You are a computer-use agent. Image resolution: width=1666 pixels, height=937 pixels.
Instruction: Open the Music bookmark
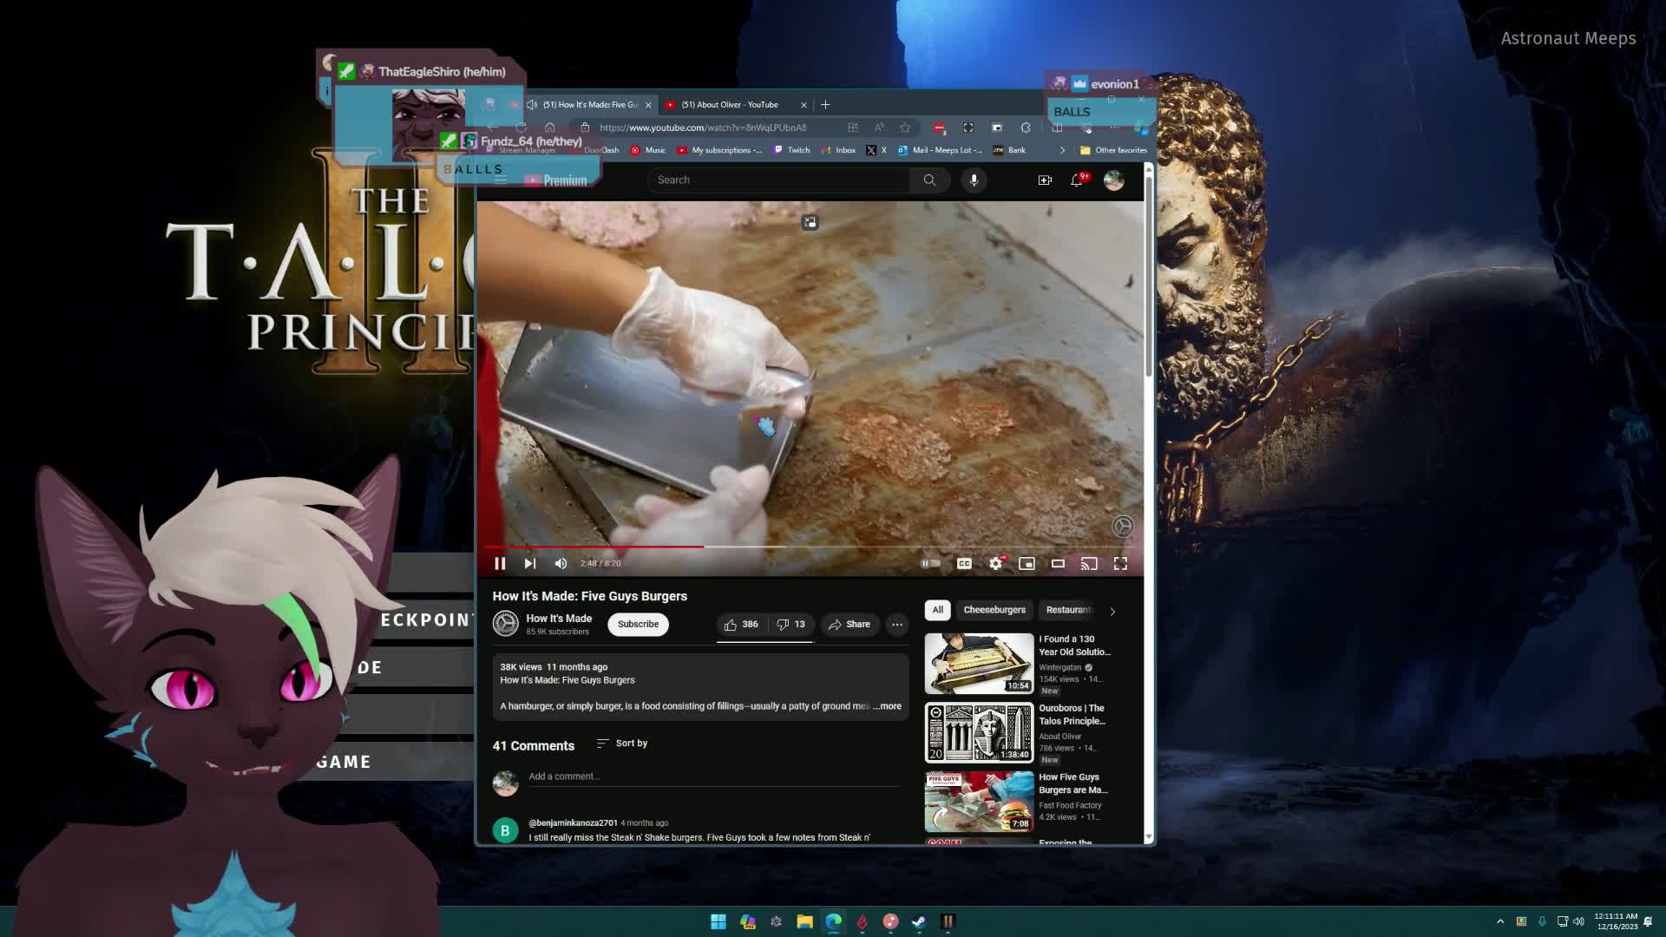point(648,150)
